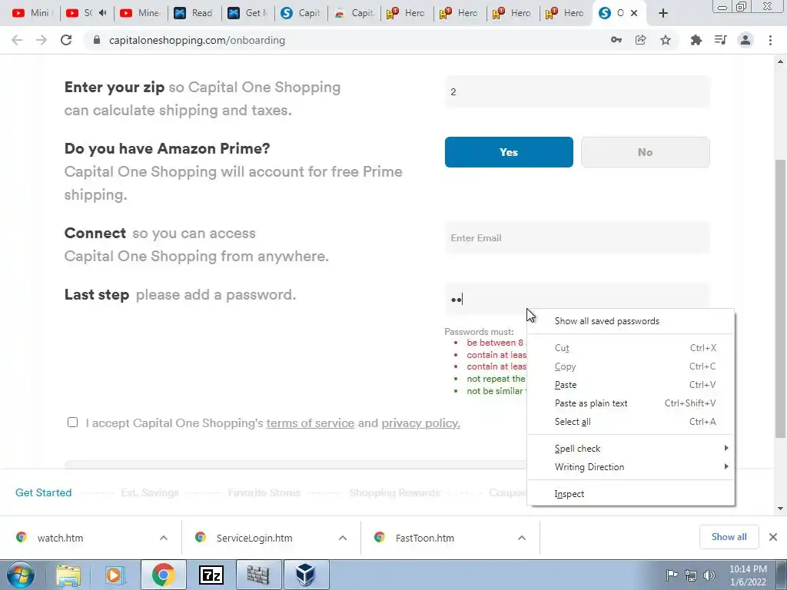The width and height of the screenshot is (787, 590).
Task: Open media controls icon in toolbar
Action: [x=720, y=40]
